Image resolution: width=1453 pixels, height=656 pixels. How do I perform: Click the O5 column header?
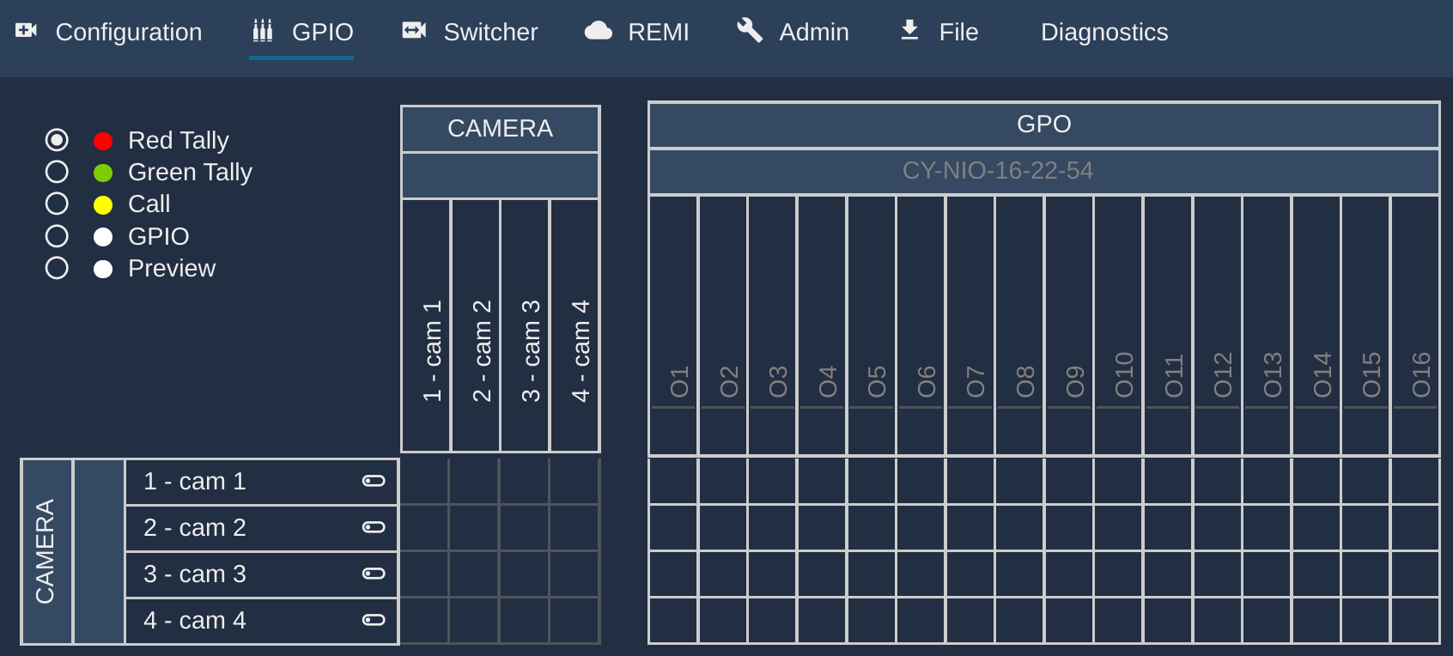872,325
